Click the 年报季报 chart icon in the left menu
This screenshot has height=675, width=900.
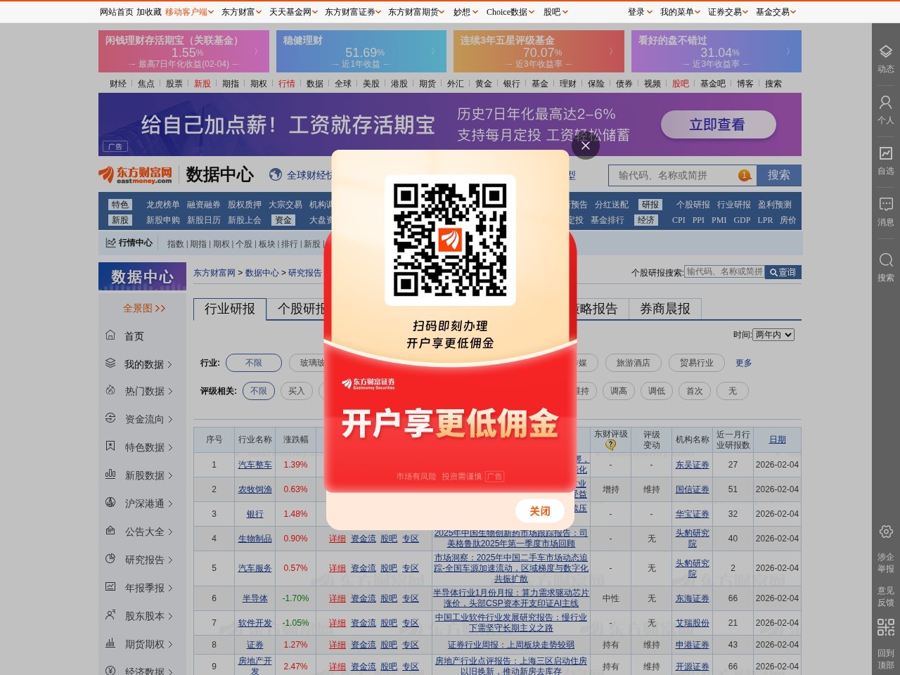click(x=110, y=587)
